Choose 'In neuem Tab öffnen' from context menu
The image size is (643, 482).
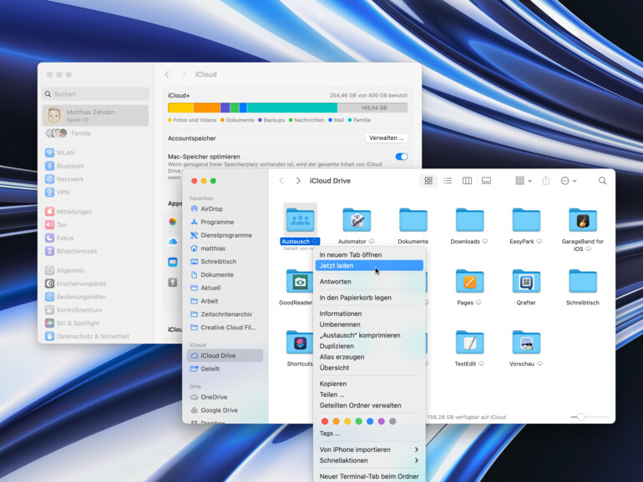[369, 254]
